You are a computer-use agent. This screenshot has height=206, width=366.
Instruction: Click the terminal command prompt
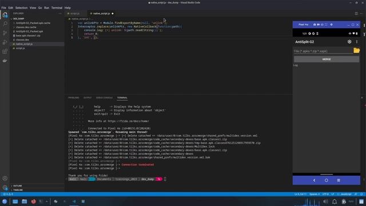[x=165, y=179]
